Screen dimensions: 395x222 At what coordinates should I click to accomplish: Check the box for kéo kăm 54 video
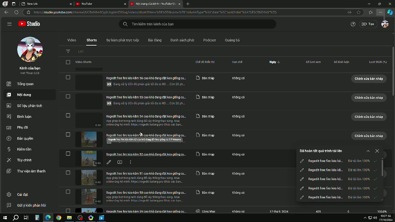coord(68,115)
